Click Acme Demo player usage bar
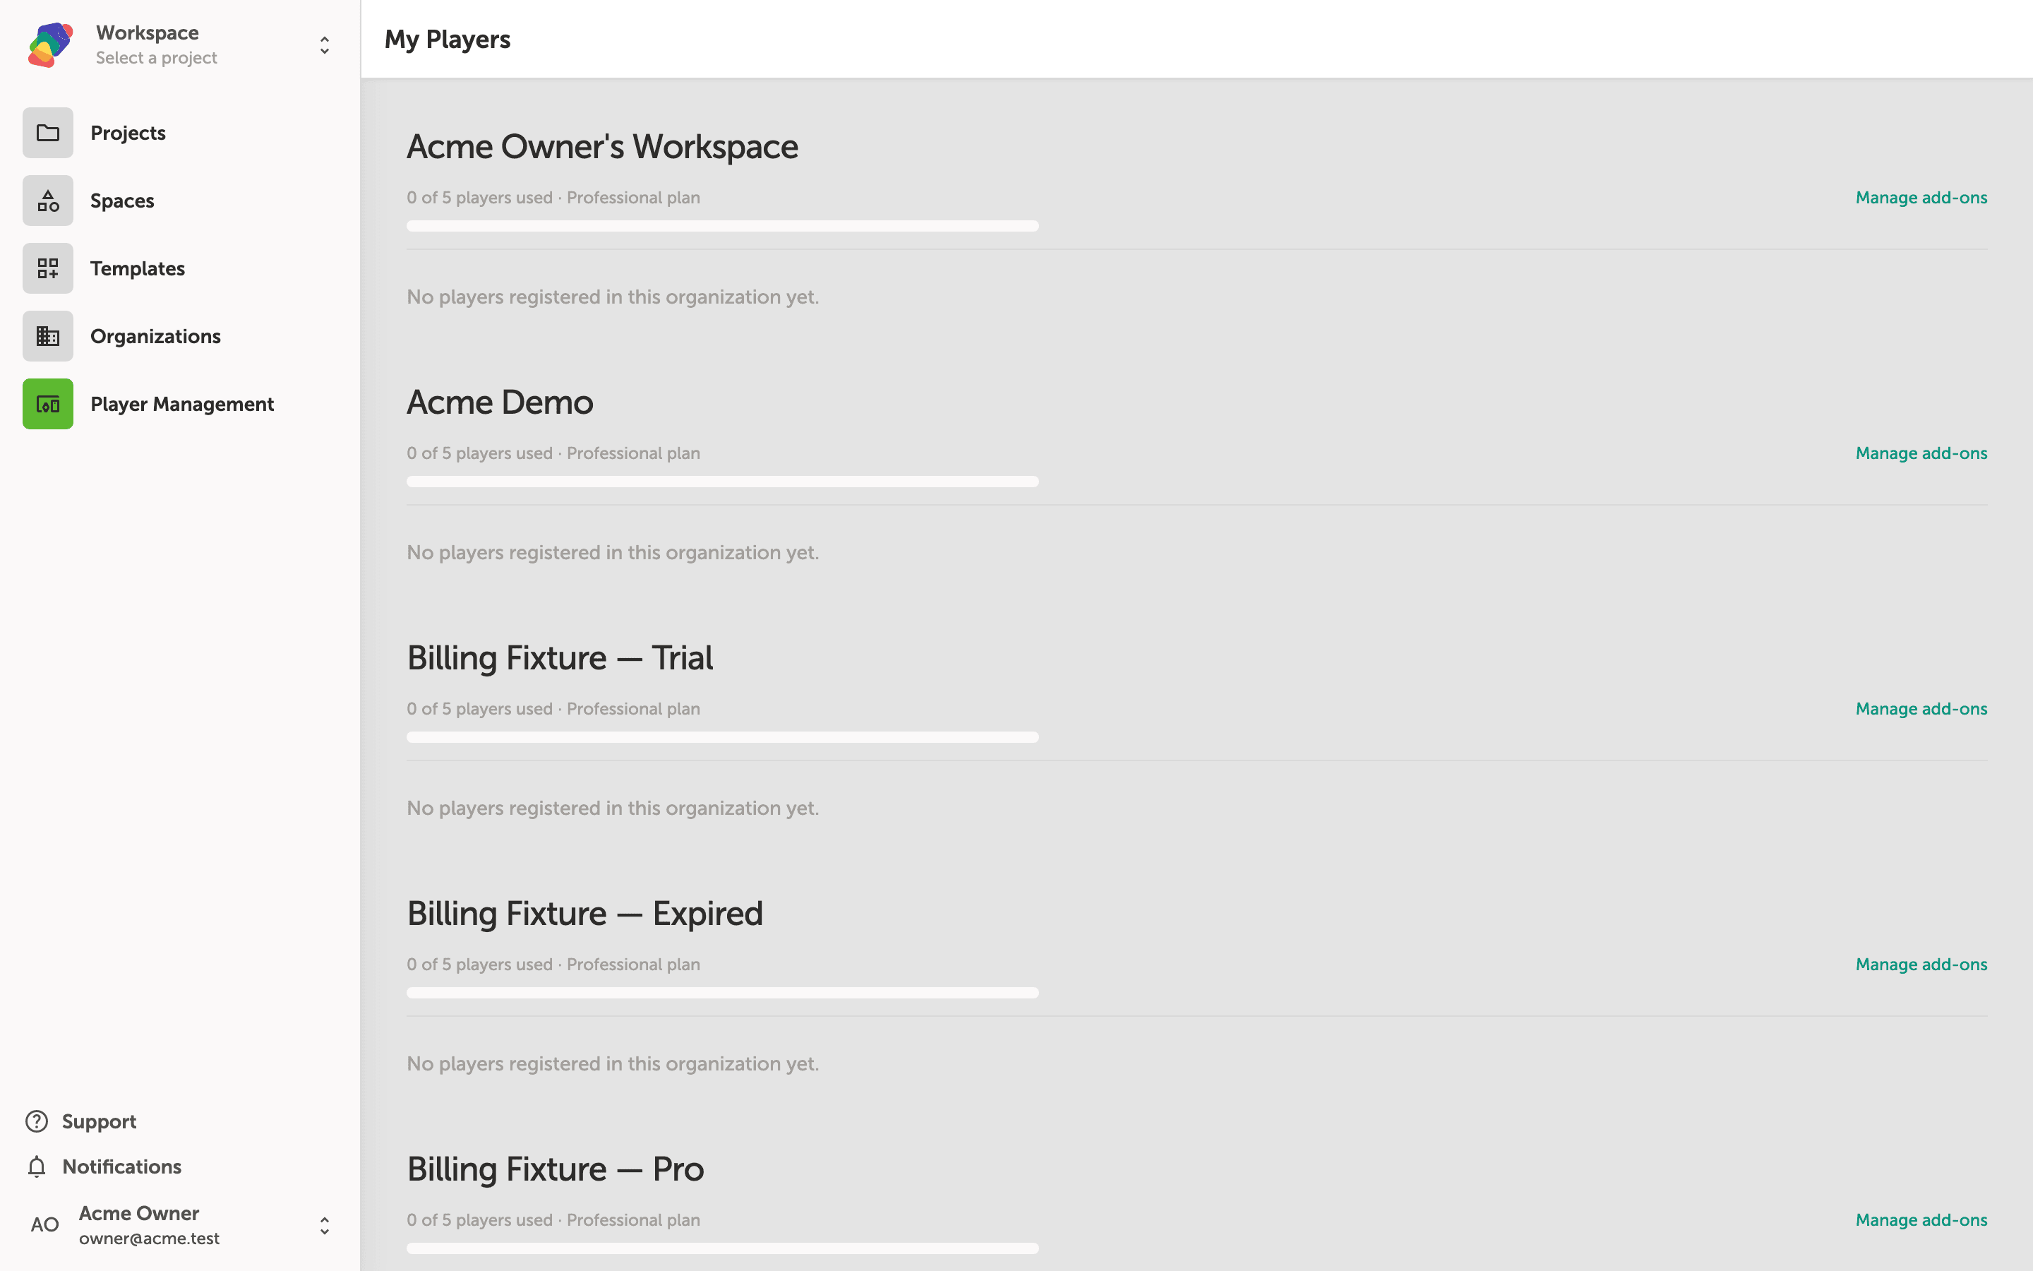 coord(722,482)
